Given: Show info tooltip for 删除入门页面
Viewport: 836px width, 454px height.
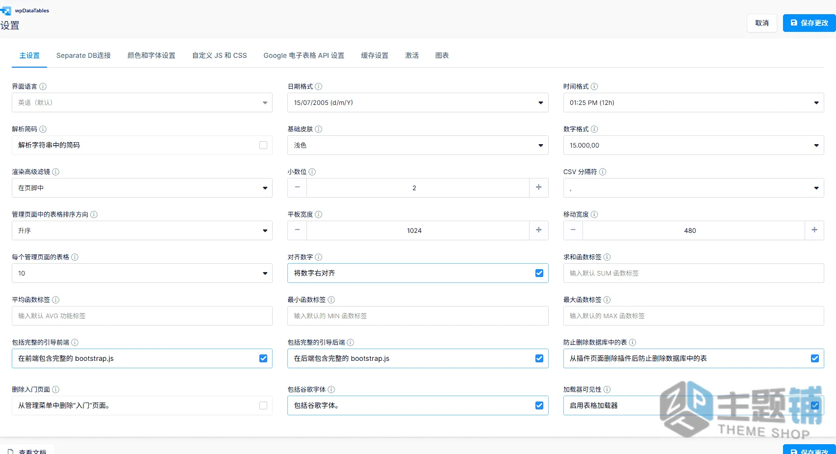Looking at the screenshot, I should pyautogui.click(x=56, y=389).
